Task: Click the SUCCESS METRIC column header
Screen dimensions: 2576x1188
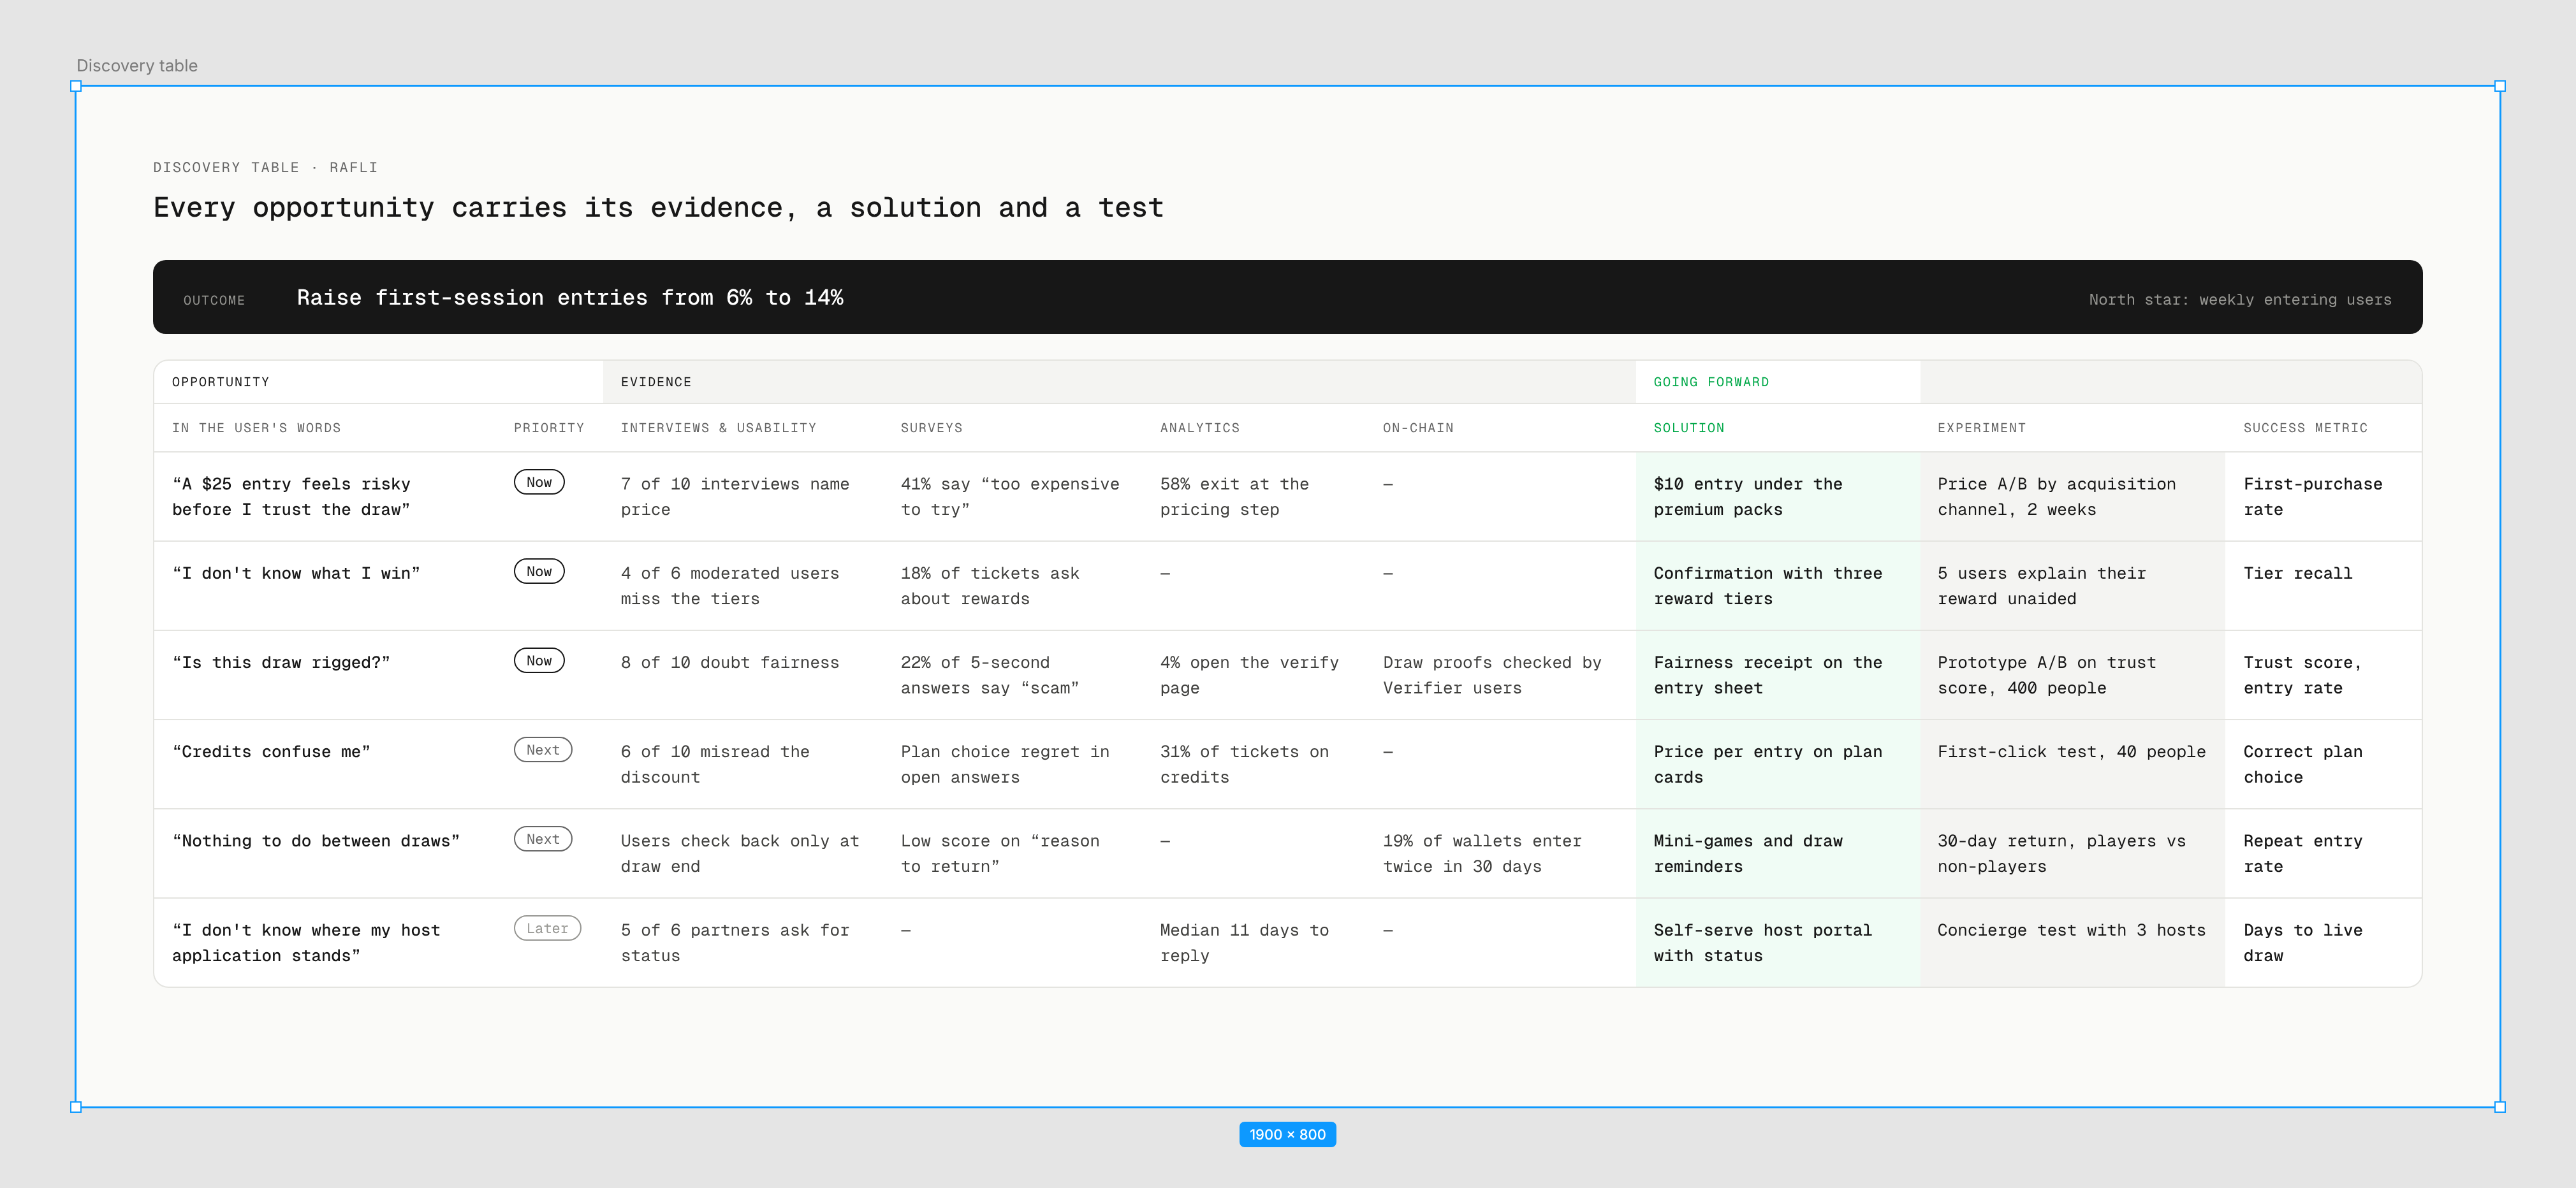Action: [2305, 428]
